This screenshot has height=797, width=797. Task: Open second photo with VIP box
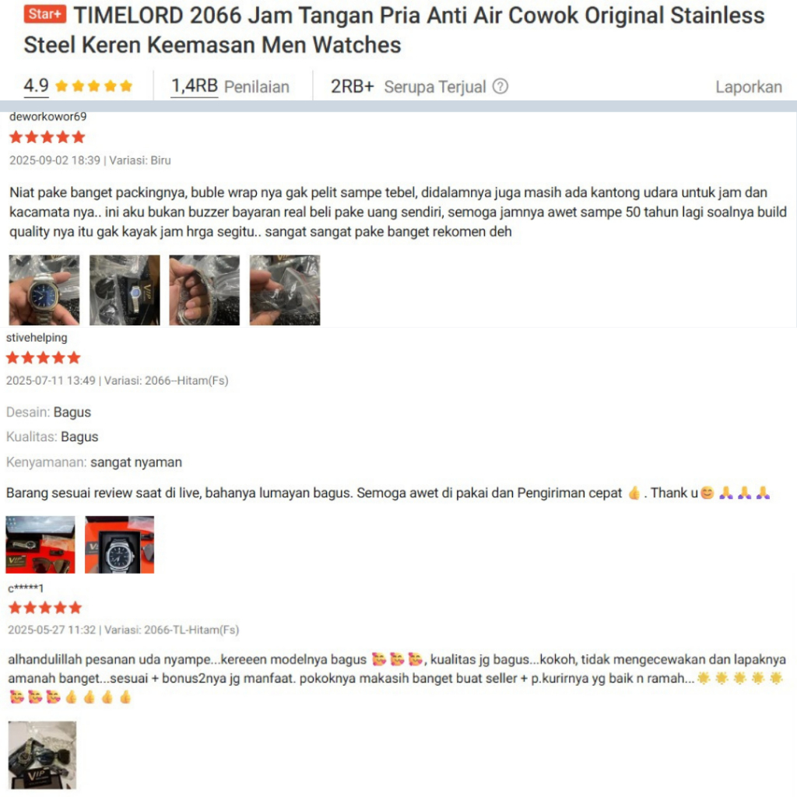click(x=125, y=290)
